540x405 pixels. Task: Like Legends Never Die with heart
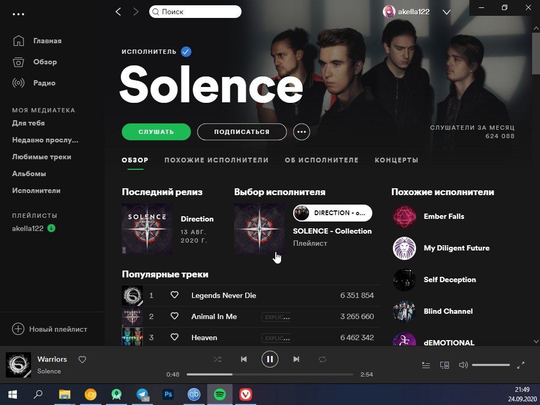175,295
